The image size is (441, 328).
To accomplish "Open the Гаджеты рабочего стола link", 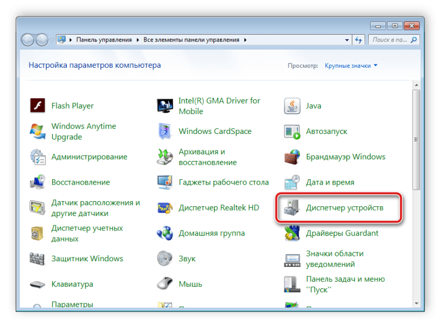I will tap(224, 182).
